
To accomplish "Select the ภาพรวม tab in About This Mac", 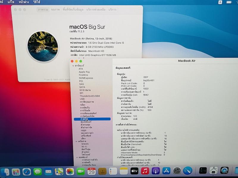I will (x=43, y=9).
